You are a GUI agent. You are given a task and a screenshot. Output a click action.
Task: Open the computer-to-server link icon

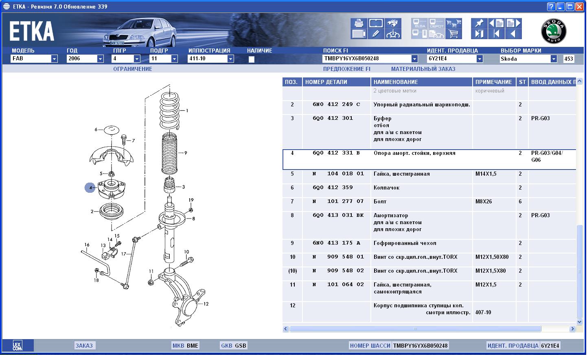tap(419, 34)
